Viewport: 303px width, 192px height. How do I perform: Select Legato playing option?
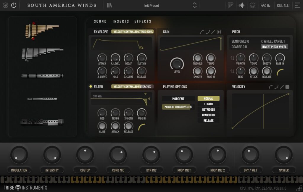(x=208, y=104)
